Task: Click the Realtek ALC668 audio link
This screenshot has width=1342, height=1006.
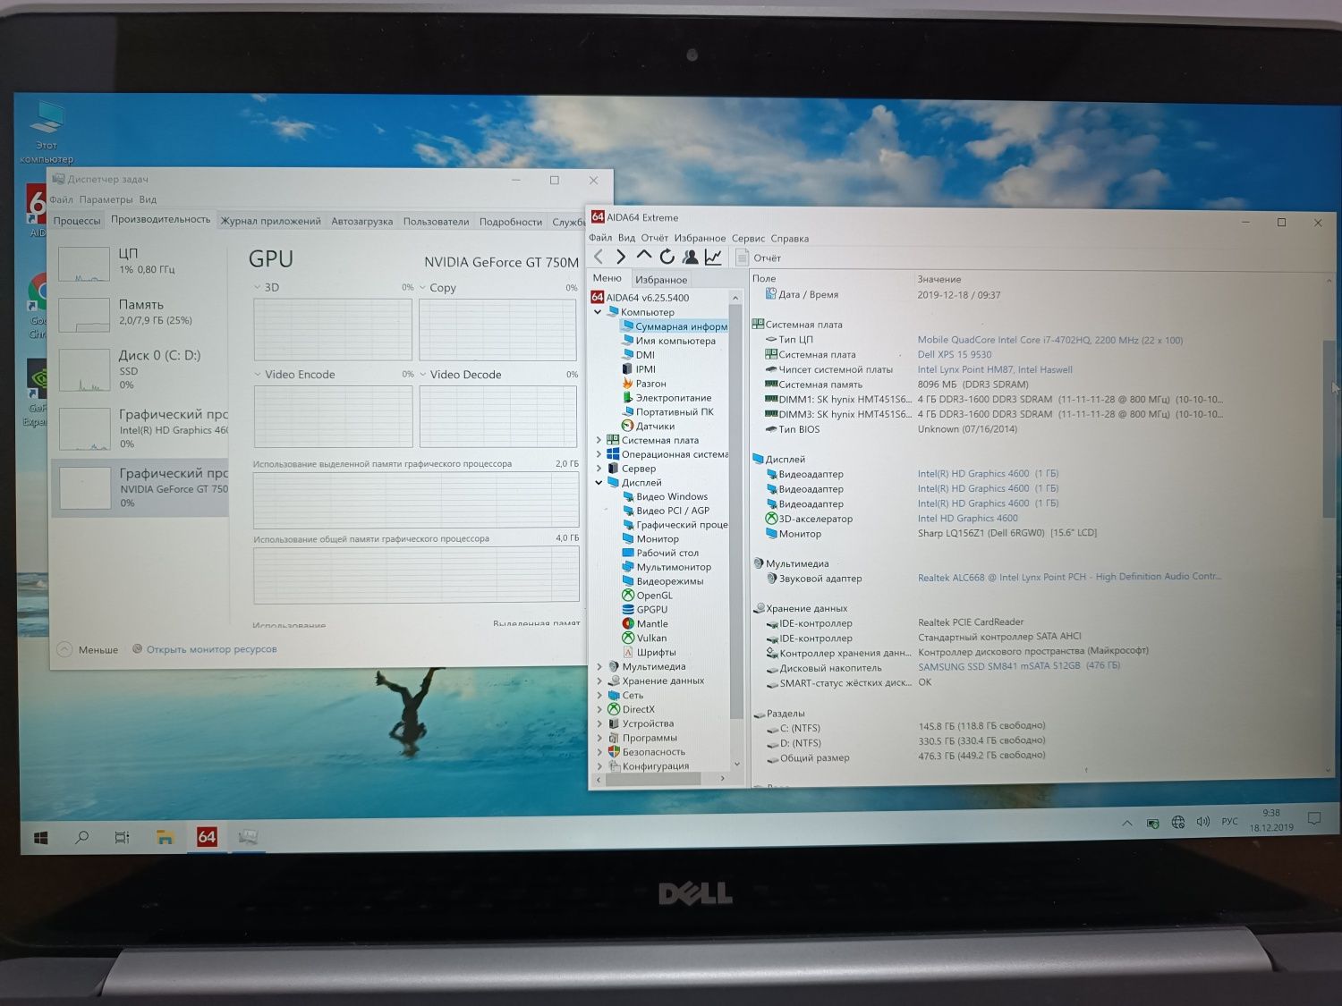Action: click(1069, 577)
